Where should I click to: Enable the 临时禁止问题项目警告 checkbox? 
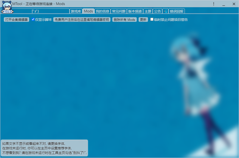pos(152,19)
